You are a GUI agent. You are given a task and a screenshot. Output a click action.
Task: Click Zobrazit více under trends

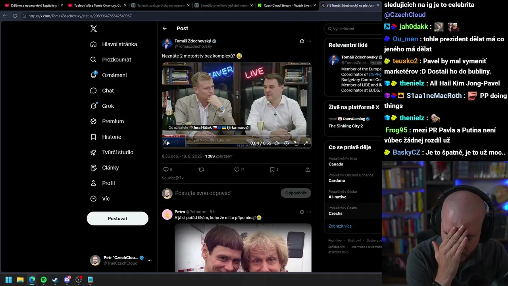pyautogui.click(x=340, y=226)
